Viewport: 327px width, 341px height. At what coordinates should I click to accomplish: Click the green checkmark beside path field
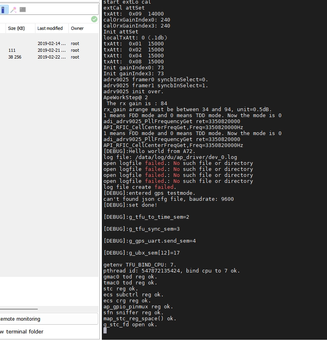tap(94, 19)
